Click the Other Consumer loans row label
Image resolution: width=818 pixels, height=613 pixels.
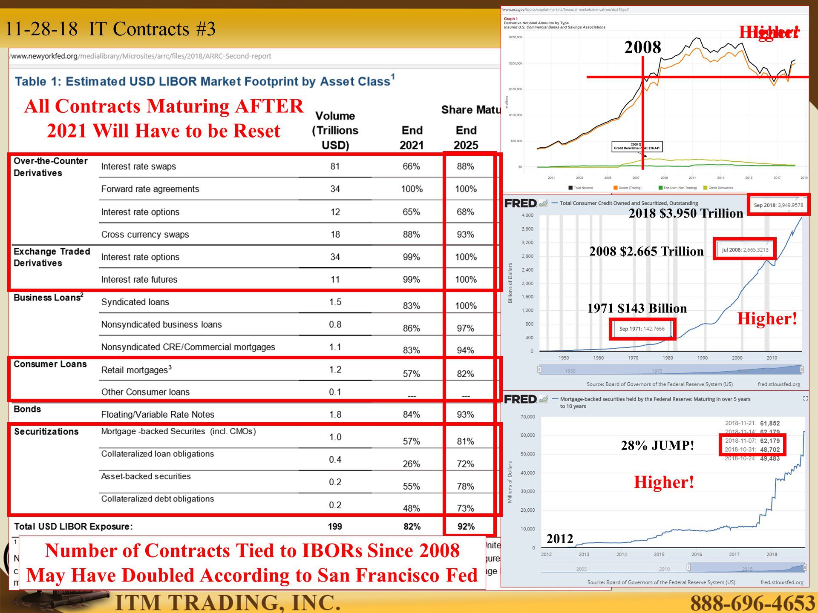click(x=145, y=392)
